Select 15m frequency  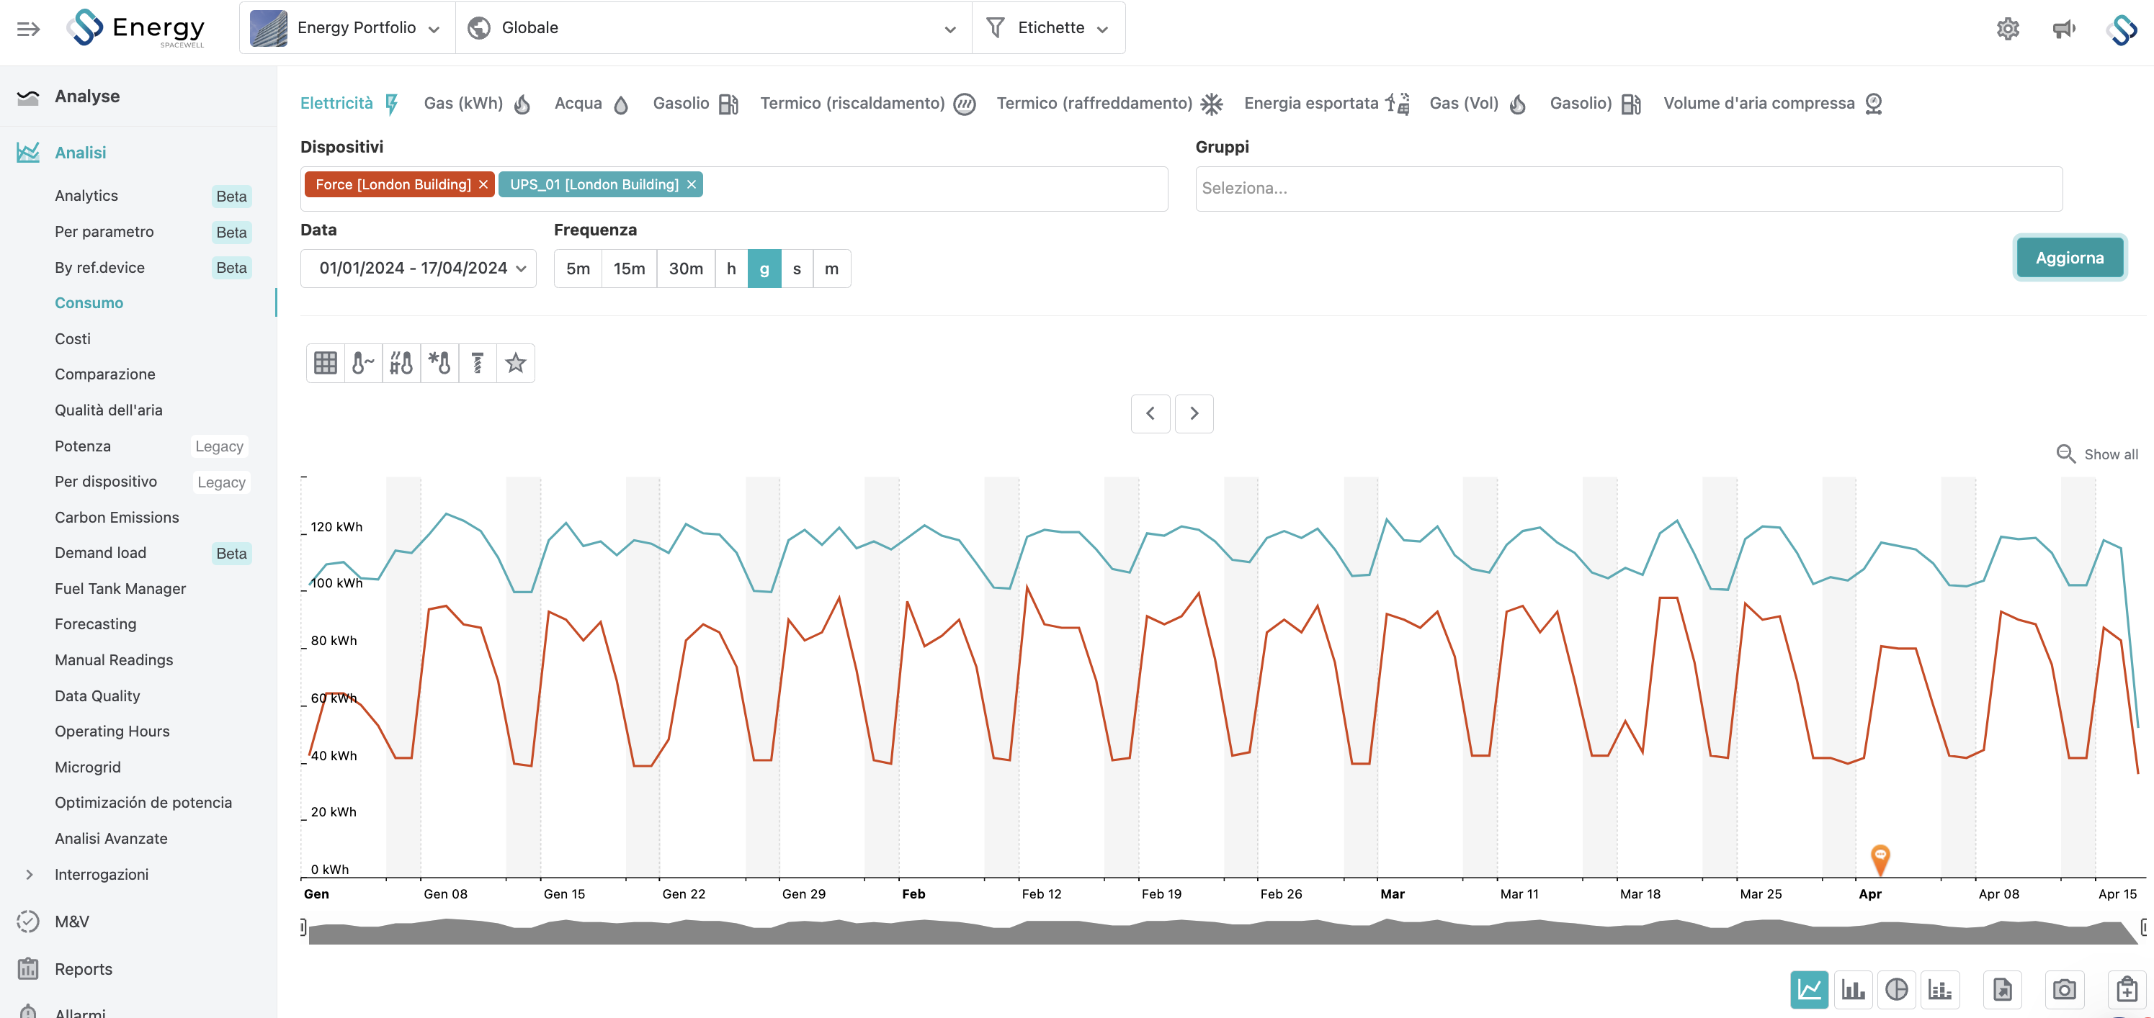pos(629,269)
